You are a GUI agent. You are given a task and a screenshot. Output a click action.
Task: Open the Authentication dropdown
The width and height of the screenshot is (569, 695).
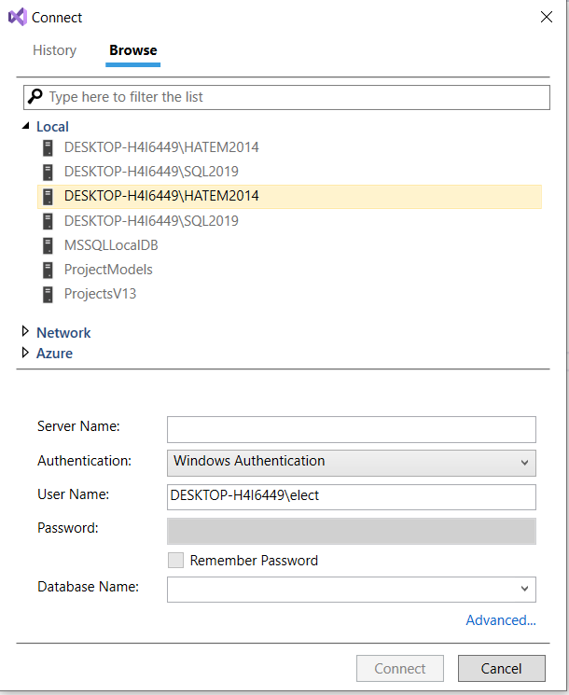352,464
